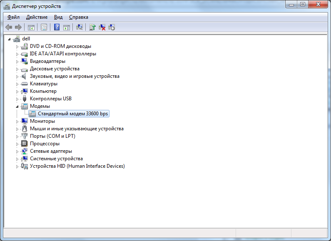Expand the Системные устройства node
Image resolution: width=331 pixels, height=241 pixels.
click(17, 159)
